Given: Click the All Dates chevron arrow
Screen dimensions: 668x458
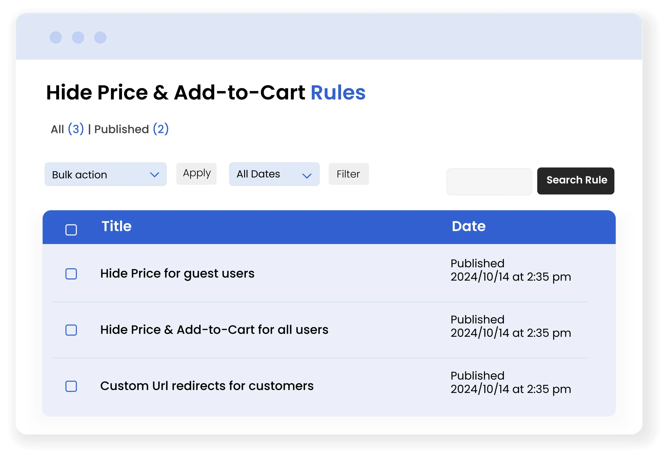Looking at the screenshot, I should pyautogui.click(x=307, y=176).
